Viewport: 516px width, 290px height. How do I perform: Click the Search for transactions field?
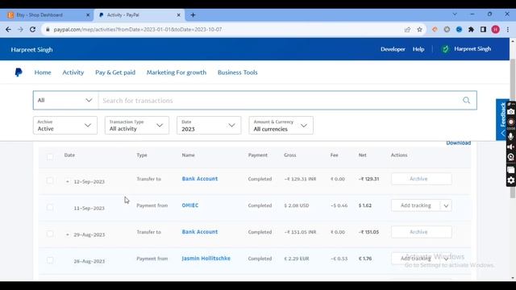click(x=280, y=100)
